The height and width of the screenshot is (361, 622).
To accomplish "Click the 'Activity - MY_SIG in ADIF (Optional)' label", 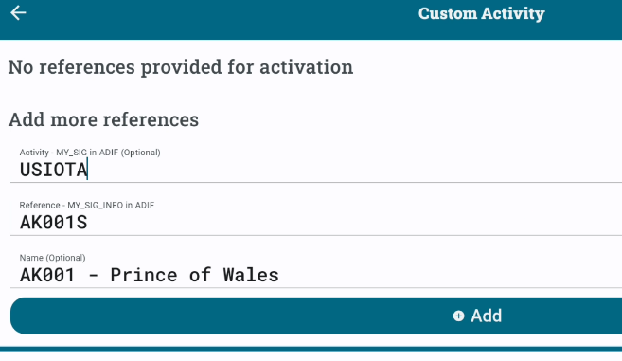I will [x=90, y=153].
